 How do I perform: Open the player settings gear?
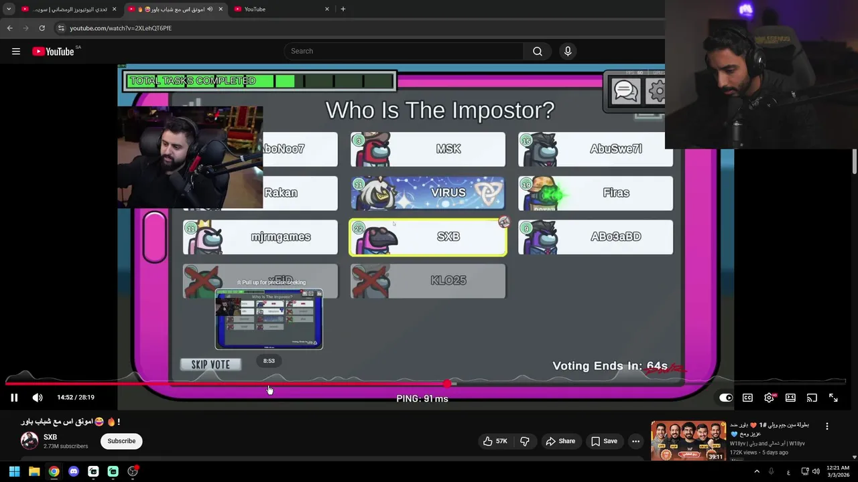click(769, 398)
